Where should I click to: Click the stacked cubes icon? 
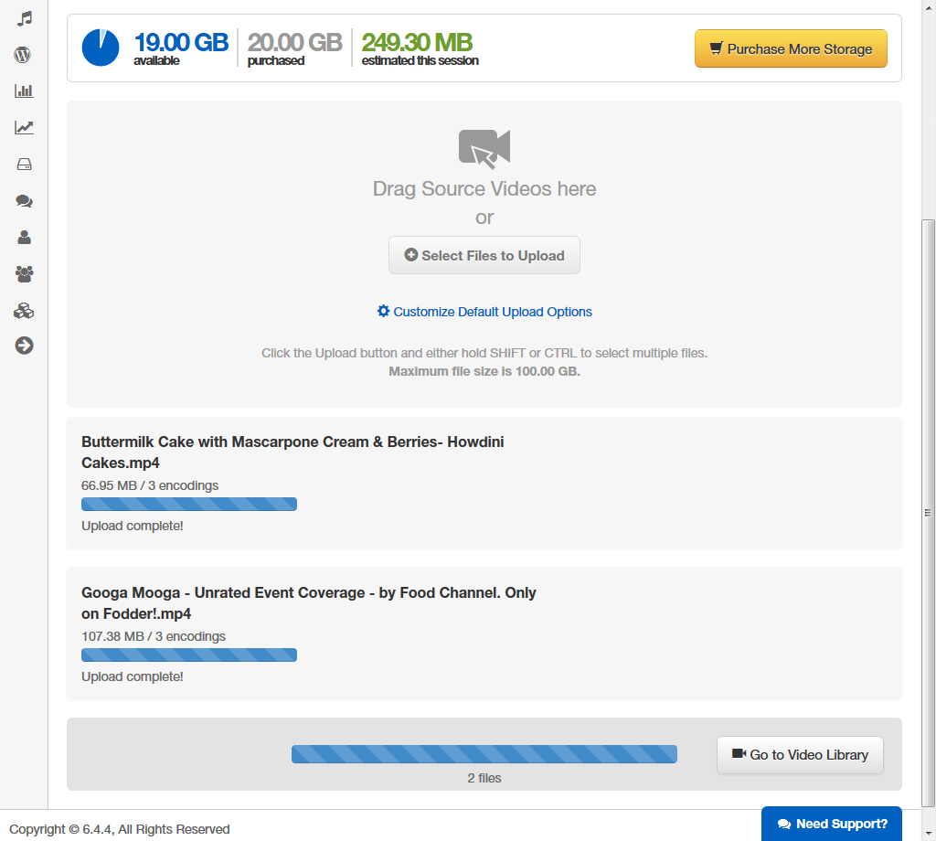[x=24, y=311]
